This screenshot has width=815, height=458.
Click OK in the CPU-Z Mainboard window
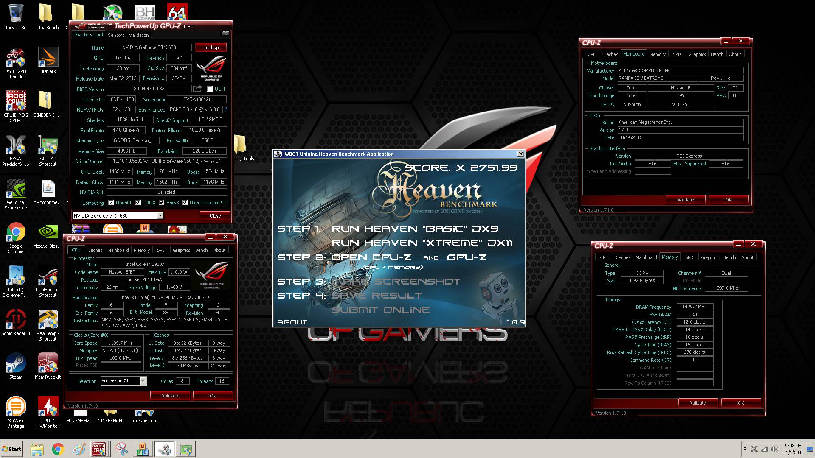728,200
